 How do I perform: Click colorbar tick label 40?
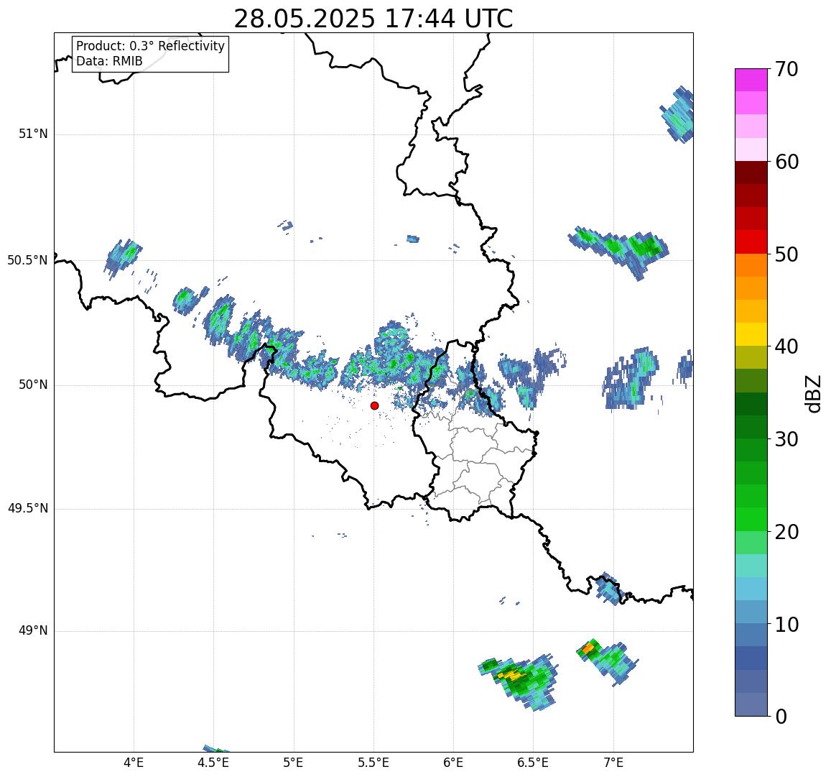click(x=786, y=346)
